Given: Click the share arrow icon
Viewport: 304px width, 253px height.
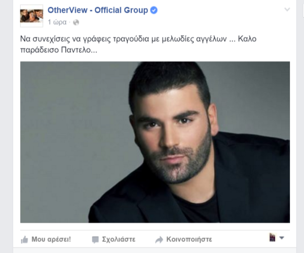Looking at the screenshot, I should 159,240.
